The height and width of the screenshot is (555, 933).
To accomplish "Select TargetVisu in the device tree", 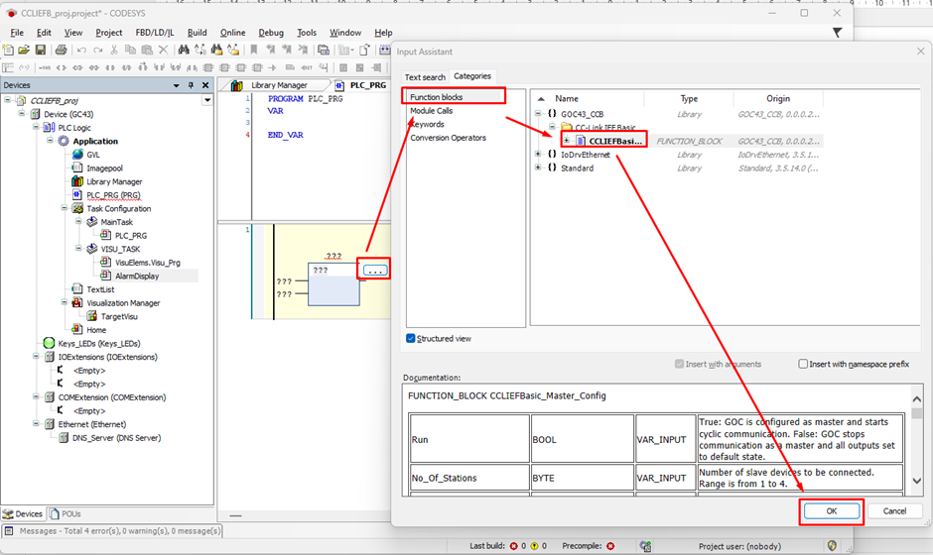I will coord(119,316).
